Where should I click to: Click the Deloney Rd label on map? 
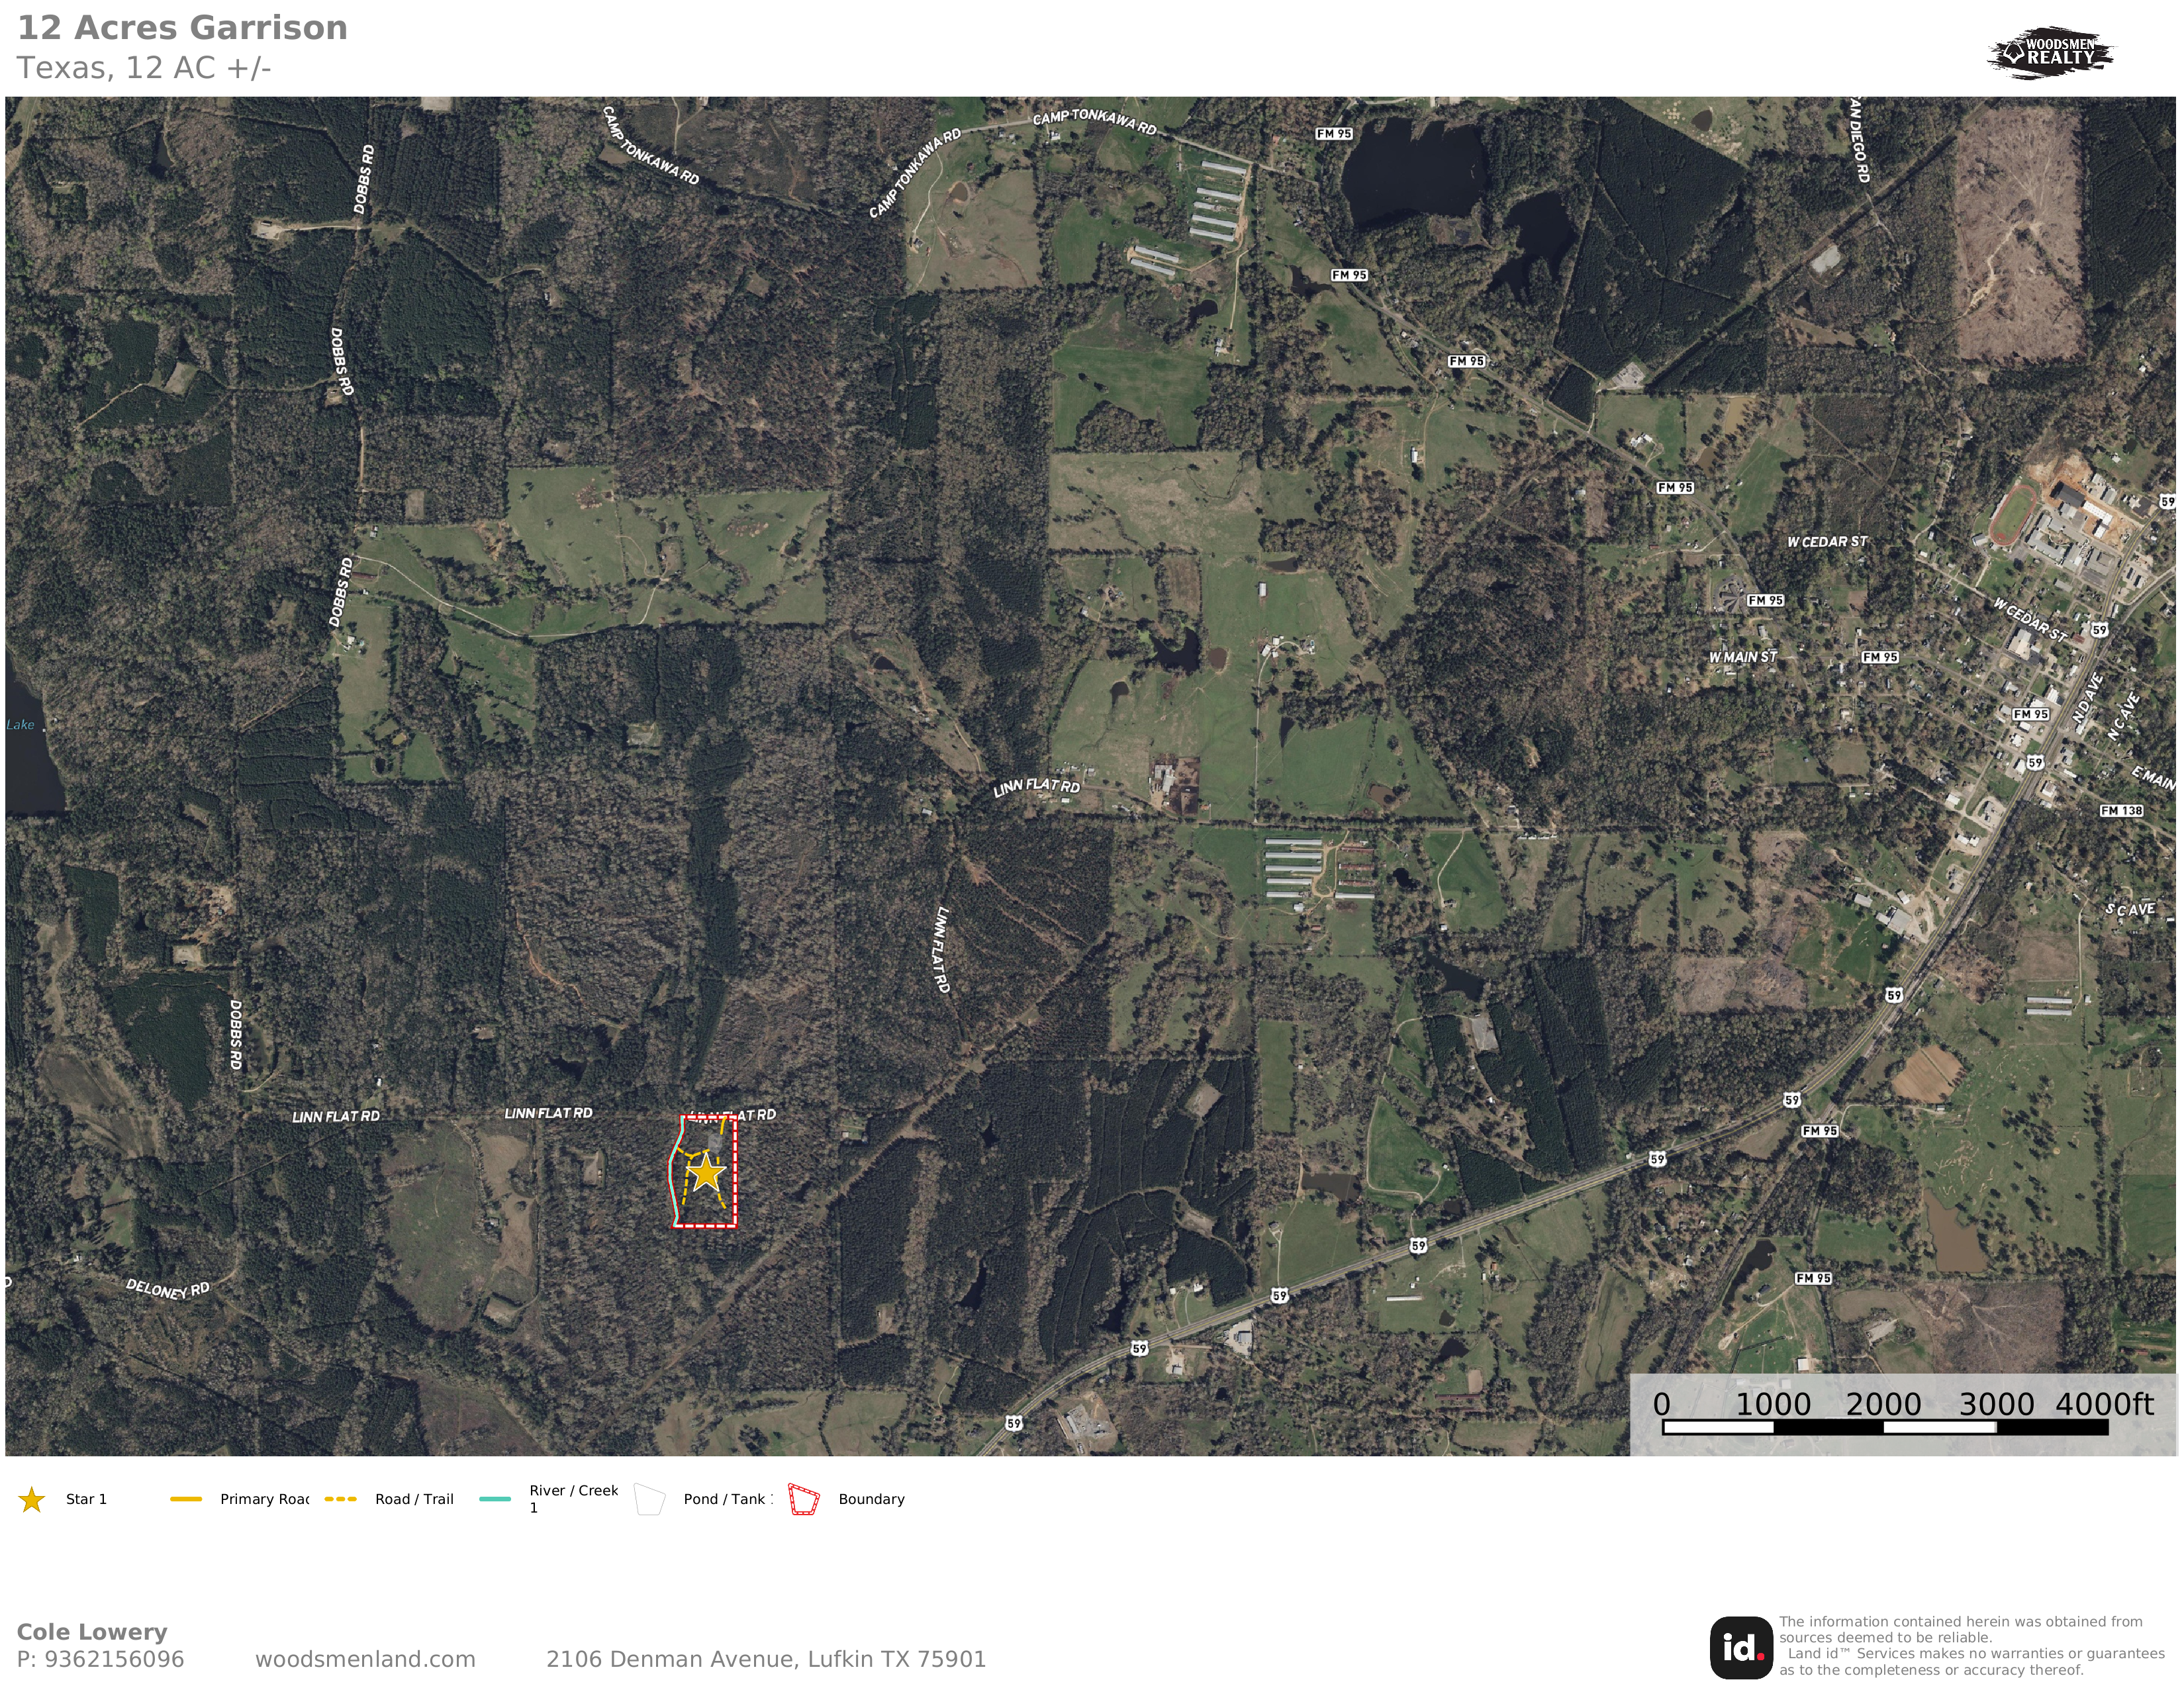pyautogui.click(x=167, y=1289)
